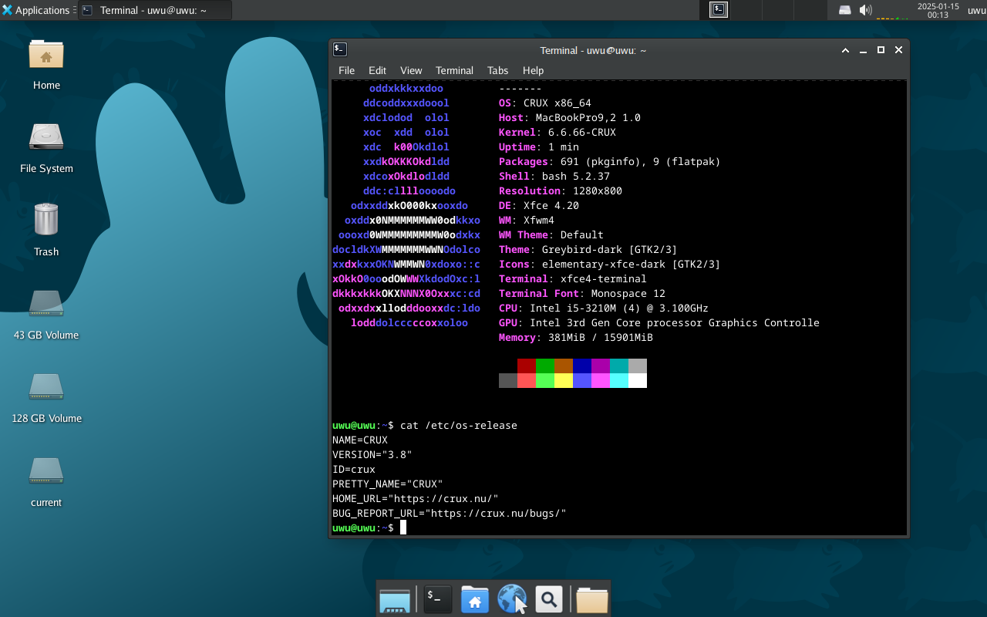Viewport: 987px width, 617px height.
Task: Open the beige folder directory menu in dock
Action: [591, 598]
